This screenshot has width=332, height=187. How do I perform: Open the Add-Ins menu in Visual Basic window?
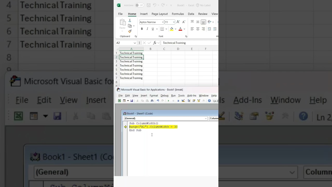point(192,96)
